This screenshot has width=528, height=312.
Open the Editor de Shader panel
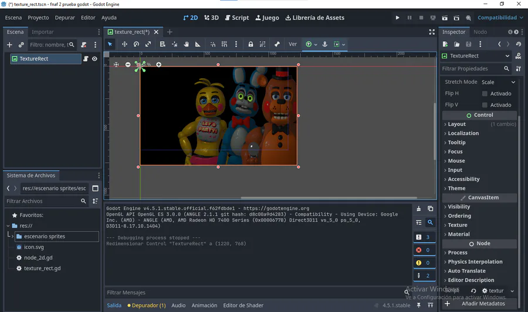tap(243, 306)
